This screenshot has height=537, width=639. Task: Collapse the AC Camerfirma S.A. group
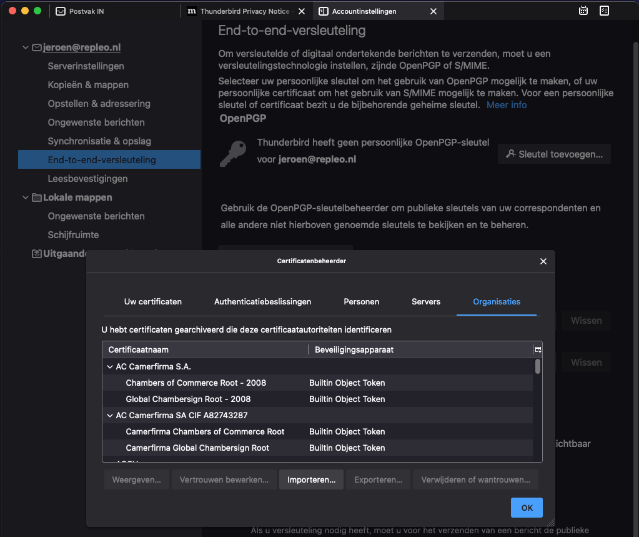[x=110, y=366]
